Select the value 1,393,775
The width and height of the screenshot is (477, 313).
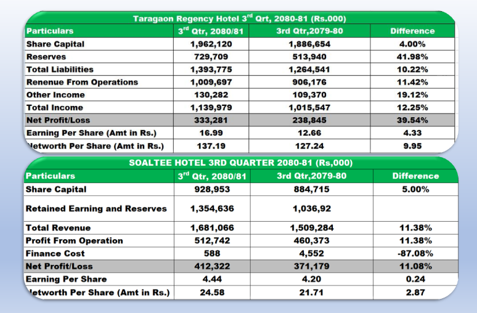(211, 70)
